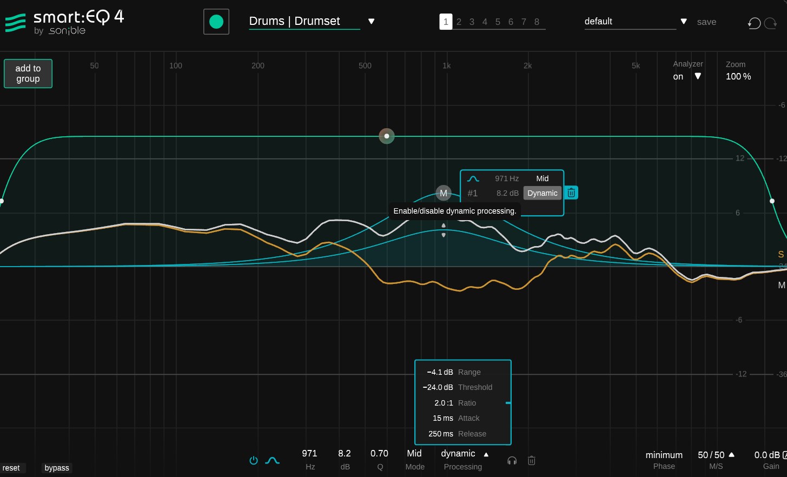Click the 250 ms Release value
787x477 pixels.
click(441, 434)
